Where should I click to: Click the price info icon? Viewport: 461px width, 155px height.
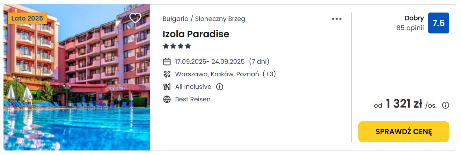click(446, 105)
